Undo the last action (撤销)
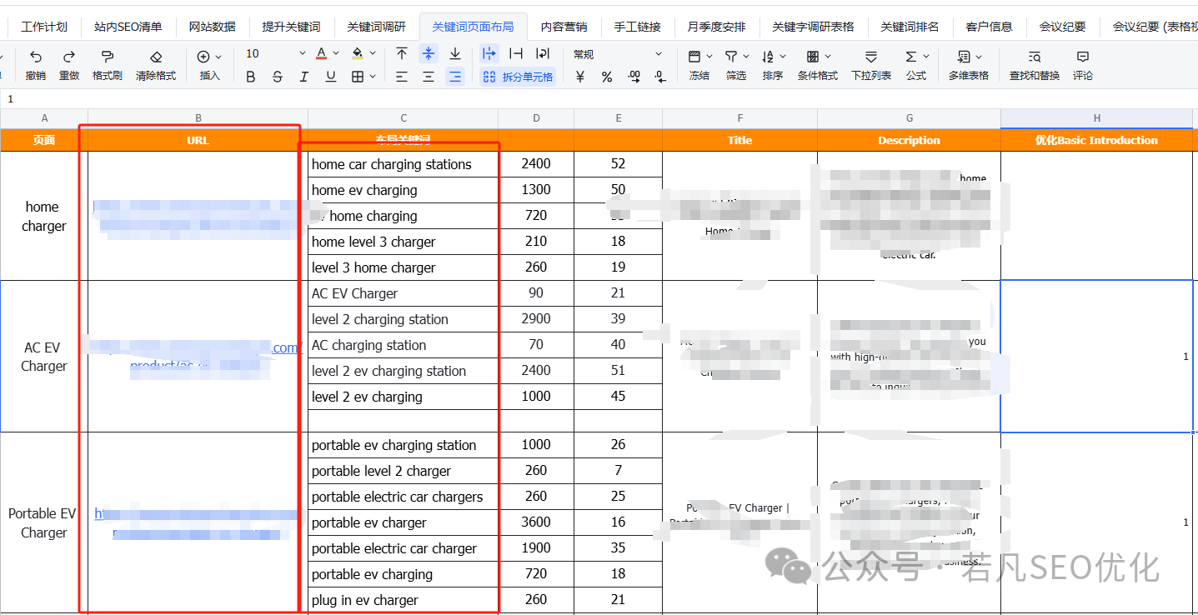Screen dimensions: 1198x615 click(x=36, y=65)
